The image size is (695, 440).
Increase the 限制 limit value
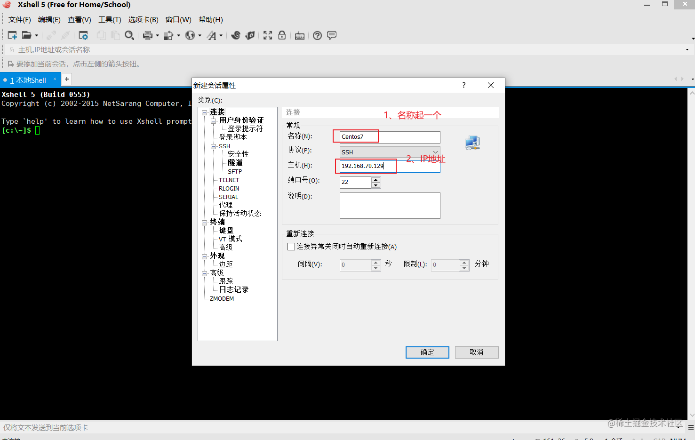click(x=464, y=263)
